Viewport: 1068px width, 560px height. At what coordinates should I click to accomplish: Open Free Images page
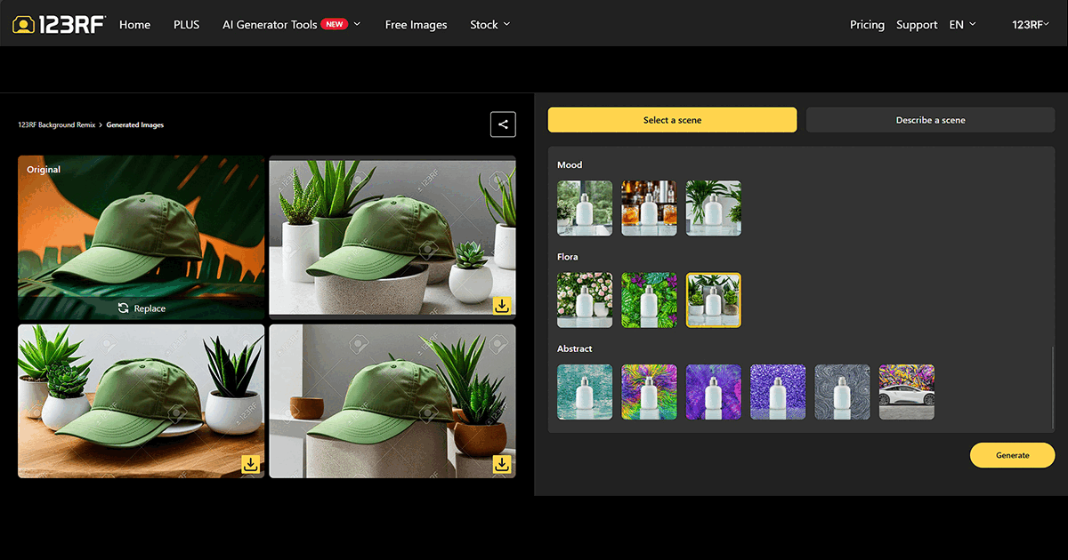(416, 25)
